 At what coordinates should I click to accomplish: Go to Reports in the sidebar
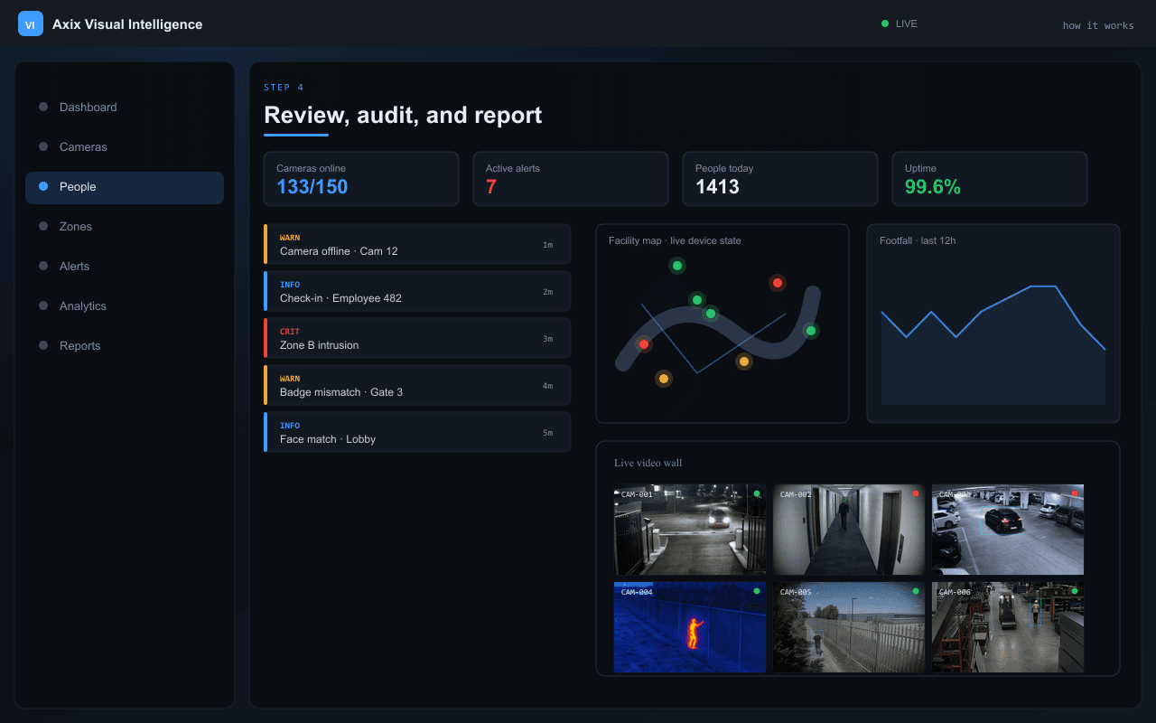coord(125,345)
